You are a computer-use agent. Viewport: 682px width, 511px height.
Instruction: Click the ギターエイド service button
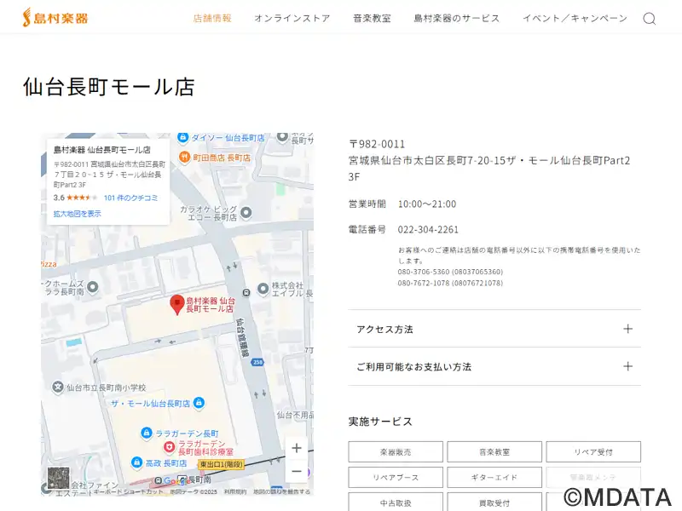tap(494, 478)
